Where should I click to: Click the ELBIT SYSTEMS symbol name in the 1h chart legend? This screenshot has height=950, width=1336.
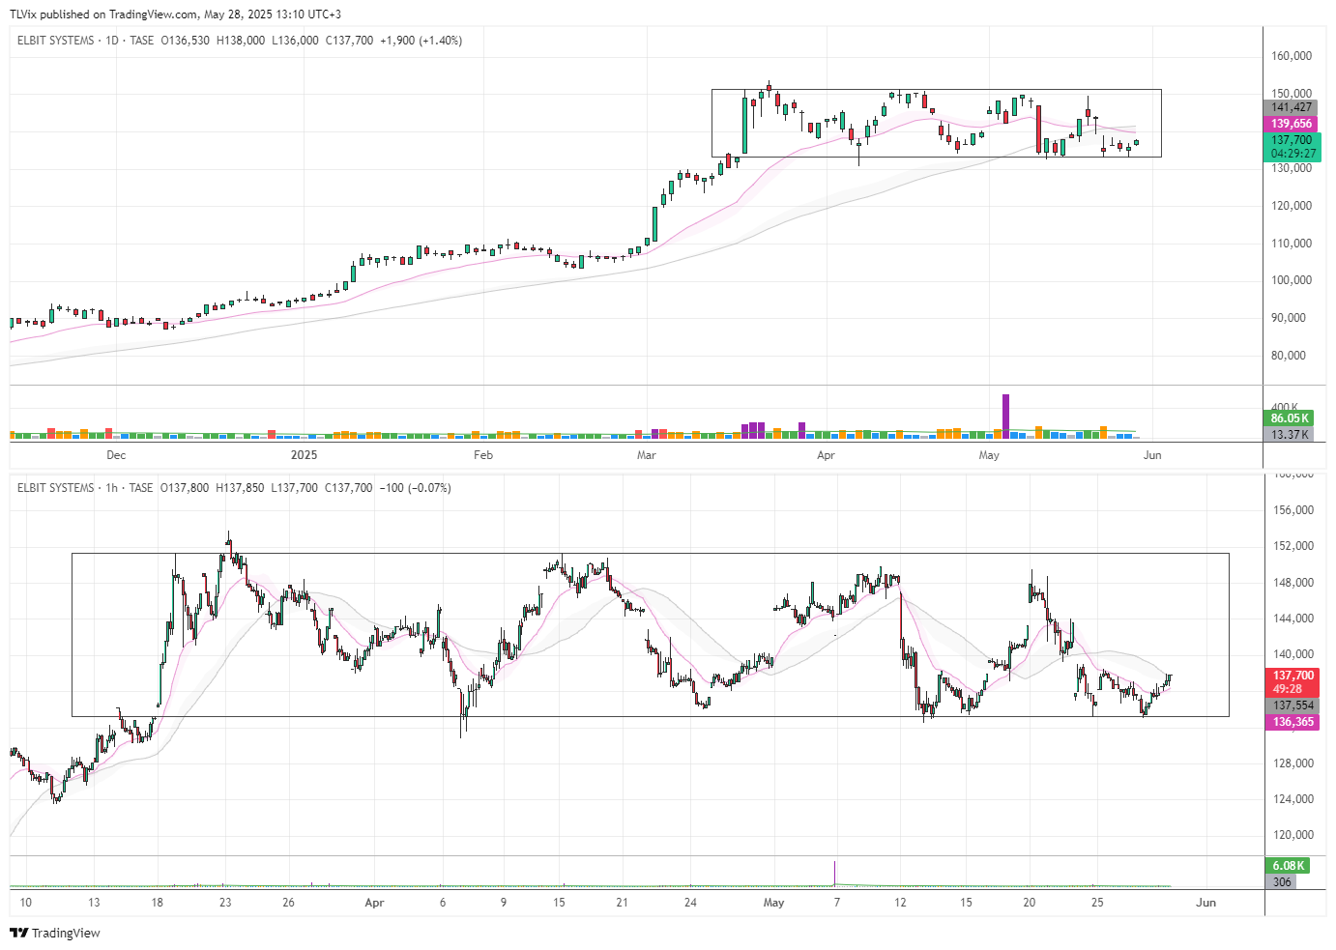56,488
